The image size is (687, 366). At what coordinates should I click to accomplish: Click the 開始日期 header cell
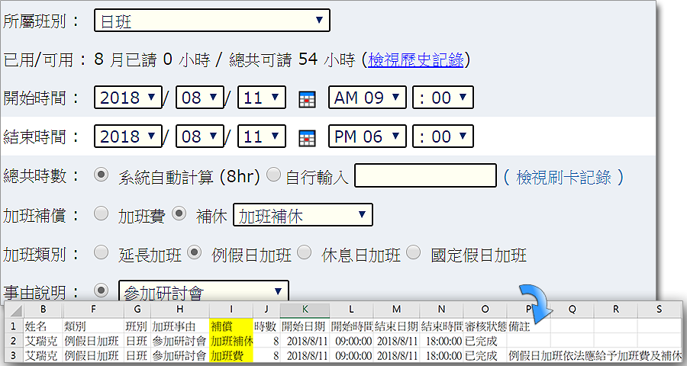tap(305, 326)
